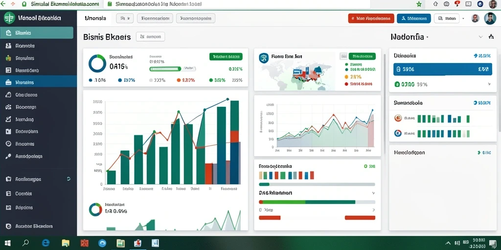The height and width of the screenshot is (250, 501).
Task: Click the small grey icon on map card
Action: click(x=343, y=57)
